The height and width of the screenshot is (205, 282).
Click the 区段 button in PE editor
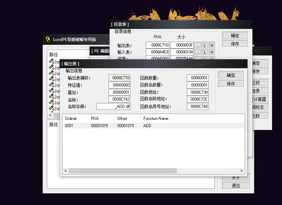tap(260, 83)
